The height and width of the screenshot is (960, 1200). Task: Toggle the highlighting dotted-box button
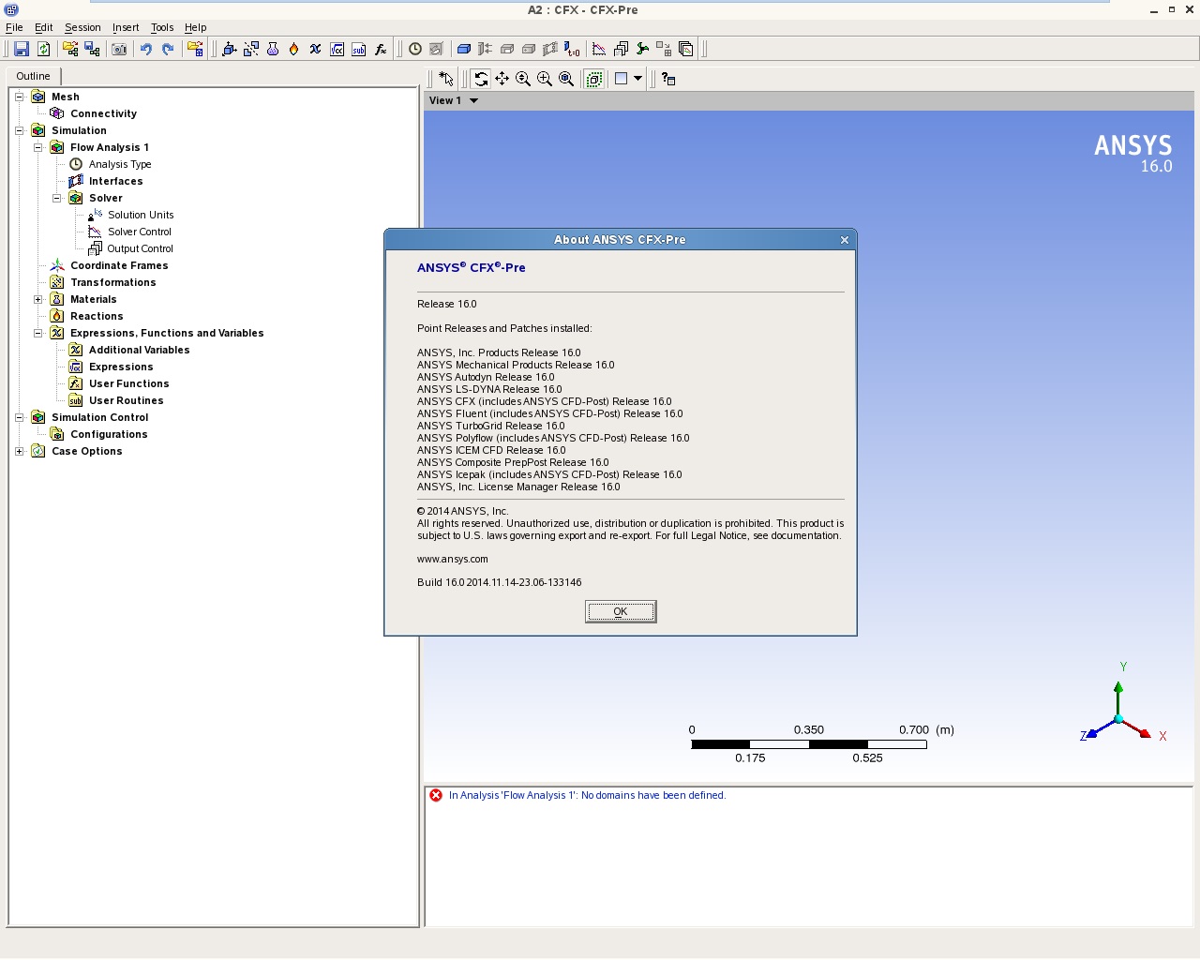594,79
